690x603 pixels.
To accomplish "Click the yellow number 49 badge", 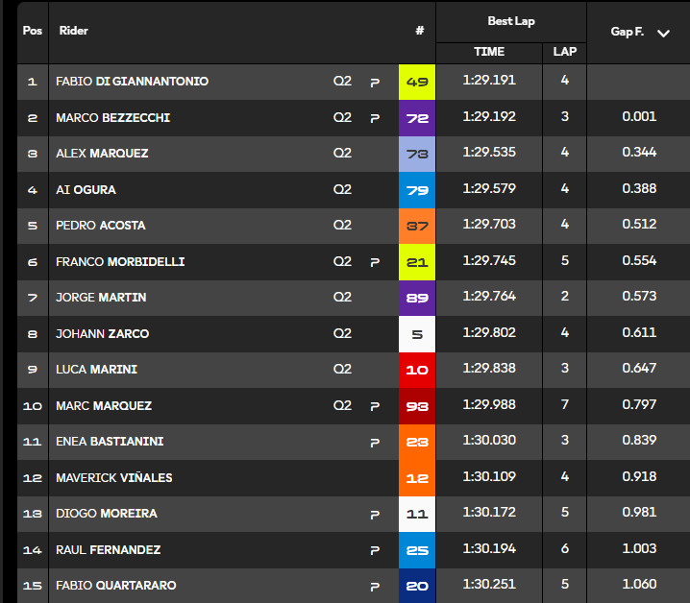I will point(417,83).
